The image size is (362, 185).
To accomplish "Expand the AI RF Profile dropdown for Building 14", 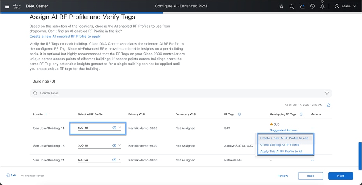I will [119, 128].
